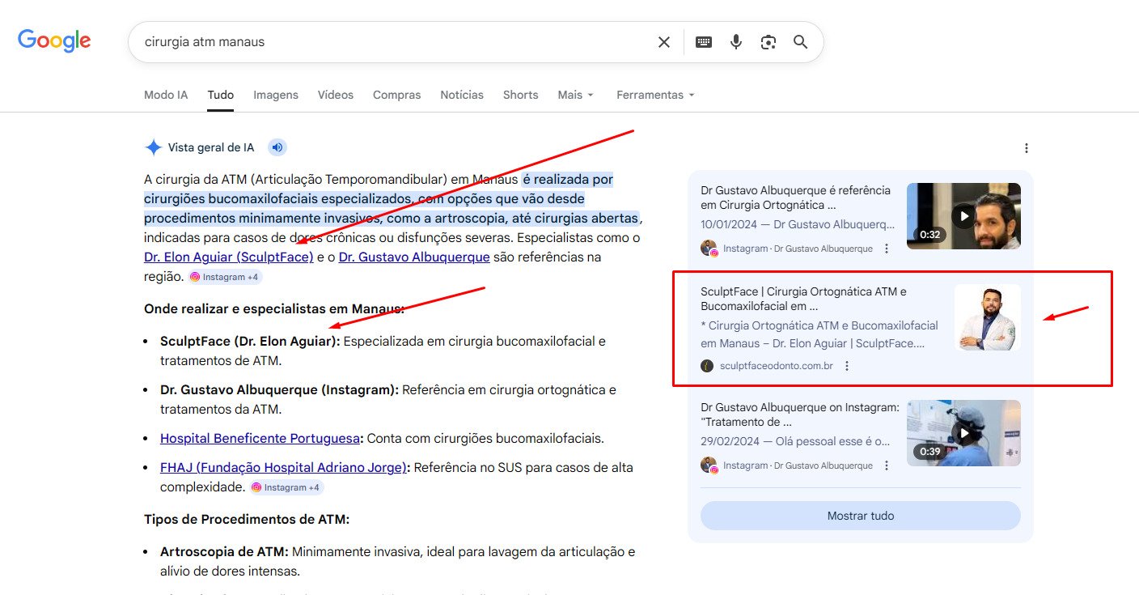
Task: Open 'Dr Gustavo Albuquerque on Instagram' card title
Action: [800, 414]
